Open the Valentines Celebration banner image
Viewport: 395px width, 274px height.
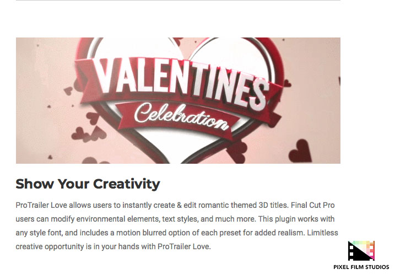[x=178, y=100]
